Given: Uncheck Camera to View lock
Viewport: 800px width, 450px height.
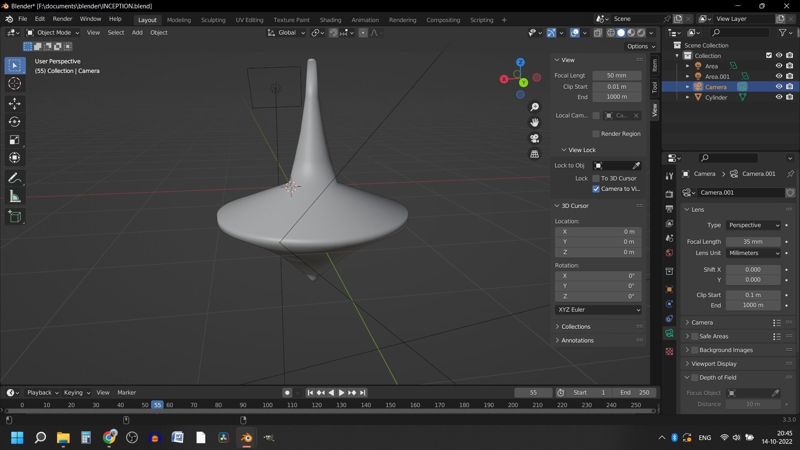Looking at the screenshot, I should click(x=596, y=189).
